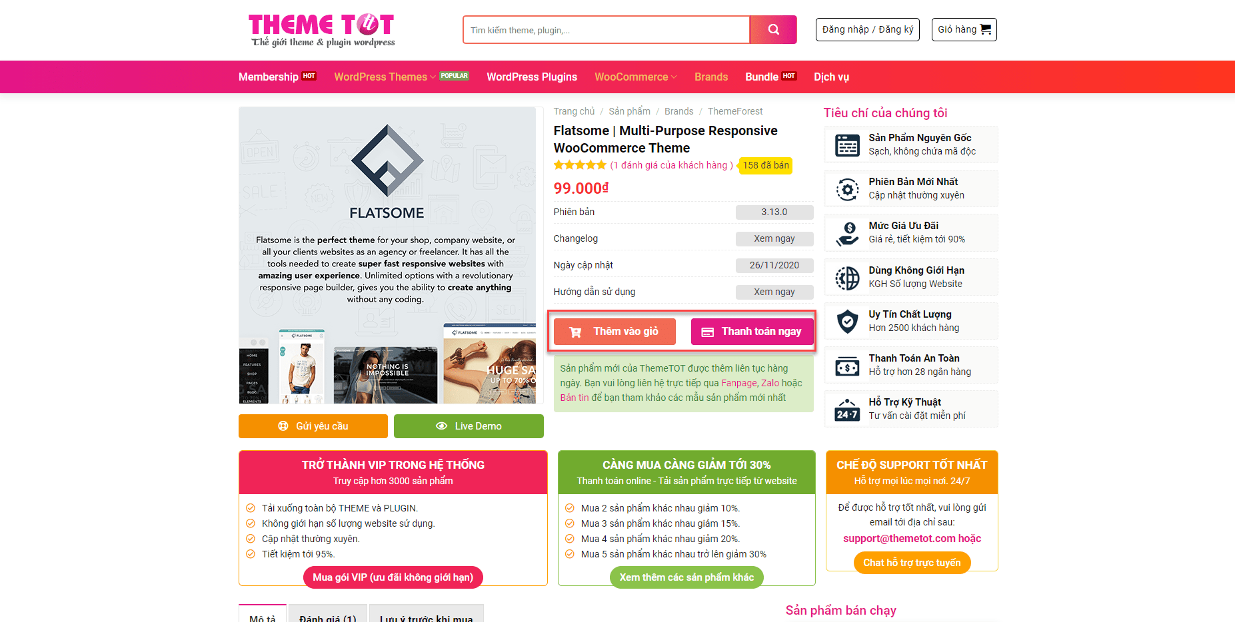This screenshot has height=622, width=1235.
Task: Click the price 99.000₫
Action: (581, 188)
